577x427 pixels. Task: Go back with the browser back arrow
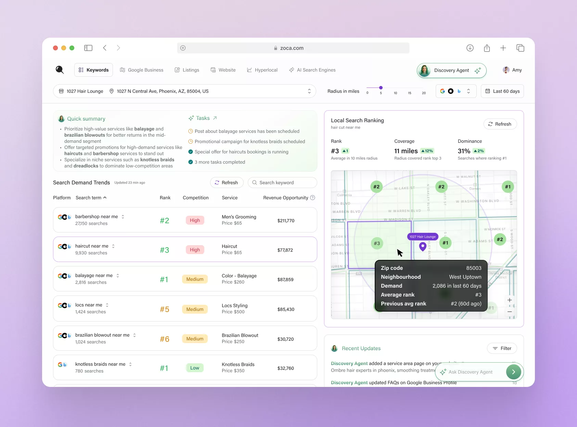(105, 48)
